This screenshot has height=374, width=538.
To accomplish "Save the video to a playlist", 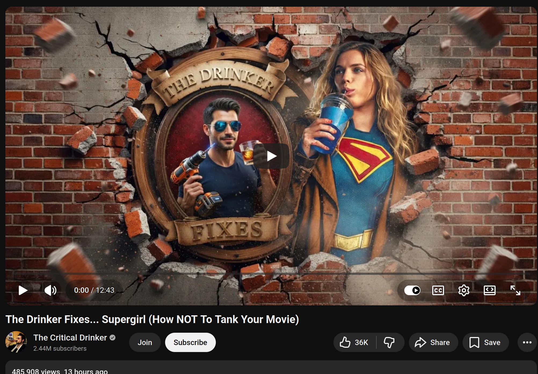I will pos(485,342).
